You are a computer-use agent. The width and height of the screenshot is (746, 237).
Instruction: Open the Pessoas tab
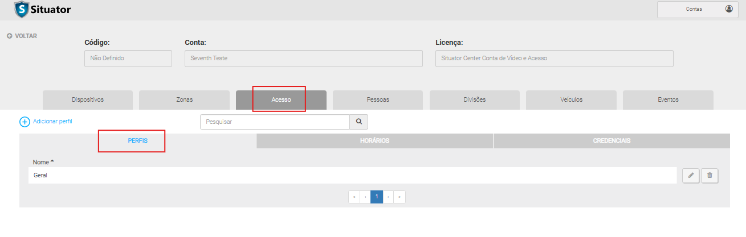coord(378,99)
